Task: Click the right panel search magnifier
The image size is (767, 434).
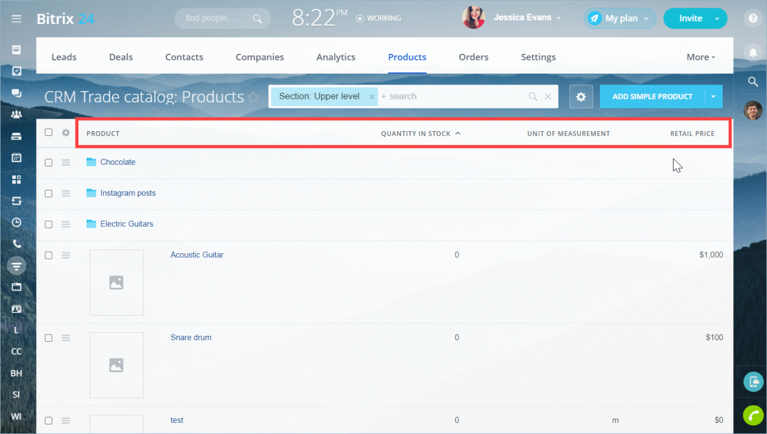Action: pyautogui.click(x=753, y=82)
